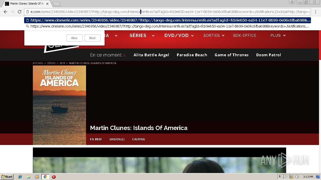Click the browser back arrow
The width and height of the screenshot is (321, 180).
point(6,12)
